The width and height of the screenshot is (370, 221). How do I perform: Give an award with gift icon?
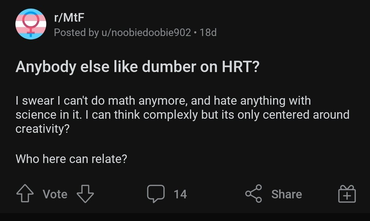[x=347, y=194]
